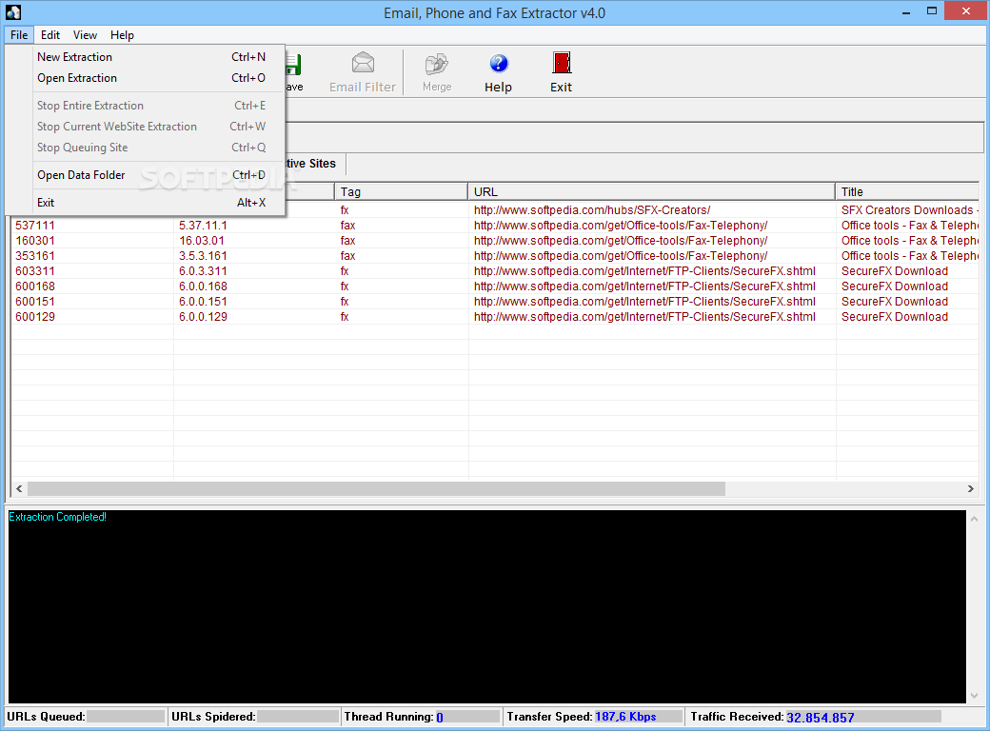Click the 6.0.0.168 cell
This screenshot has height=731, width=990.
coord(203,286)
